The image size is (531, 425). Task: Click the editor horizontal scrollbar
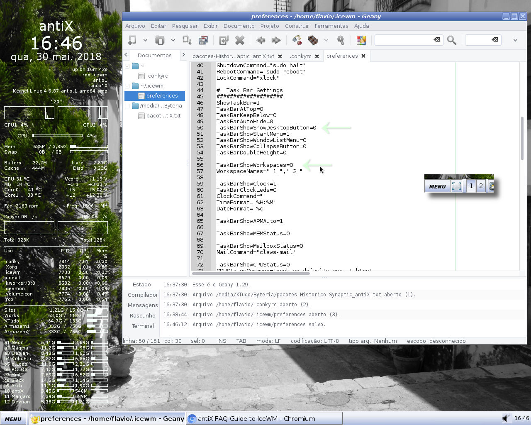[250, 274]
